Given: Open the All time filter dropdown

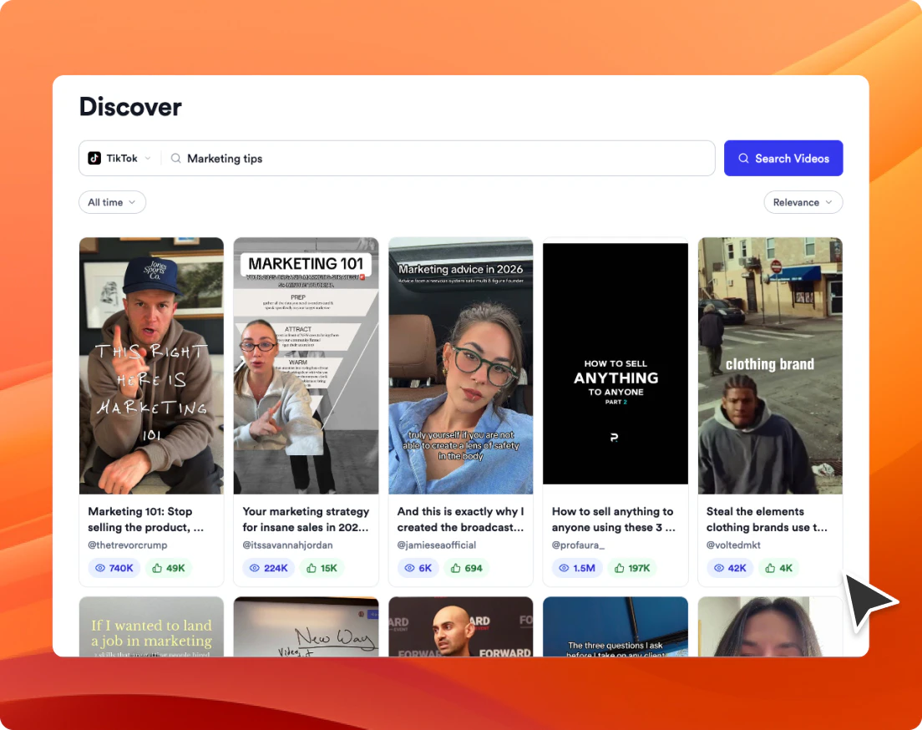Looking at the screenshot, I should click(112, 202).
